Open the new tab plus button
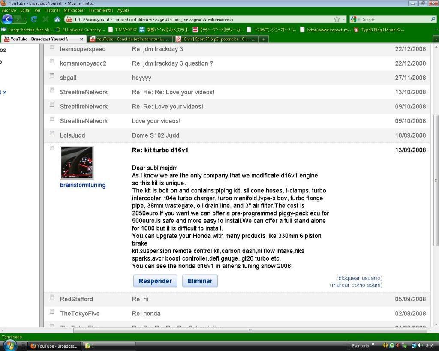Image resolution: width=439 pixels, height=351 pixels. click(264, 39)
